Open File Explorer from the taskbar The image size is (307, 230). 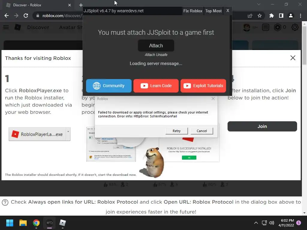(23, 223)
